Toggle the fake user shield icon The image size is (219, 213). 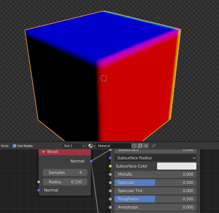134,146
